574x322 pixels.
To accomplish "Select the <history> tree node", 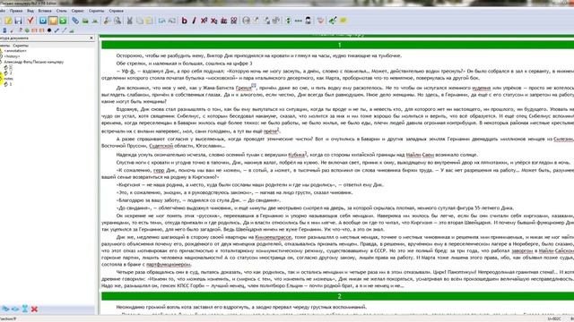I will [12, 56].
